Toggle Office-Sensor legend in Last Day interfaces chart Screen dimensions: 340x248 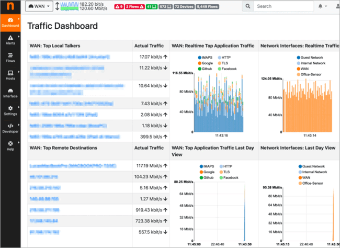(x=311, y=183)
